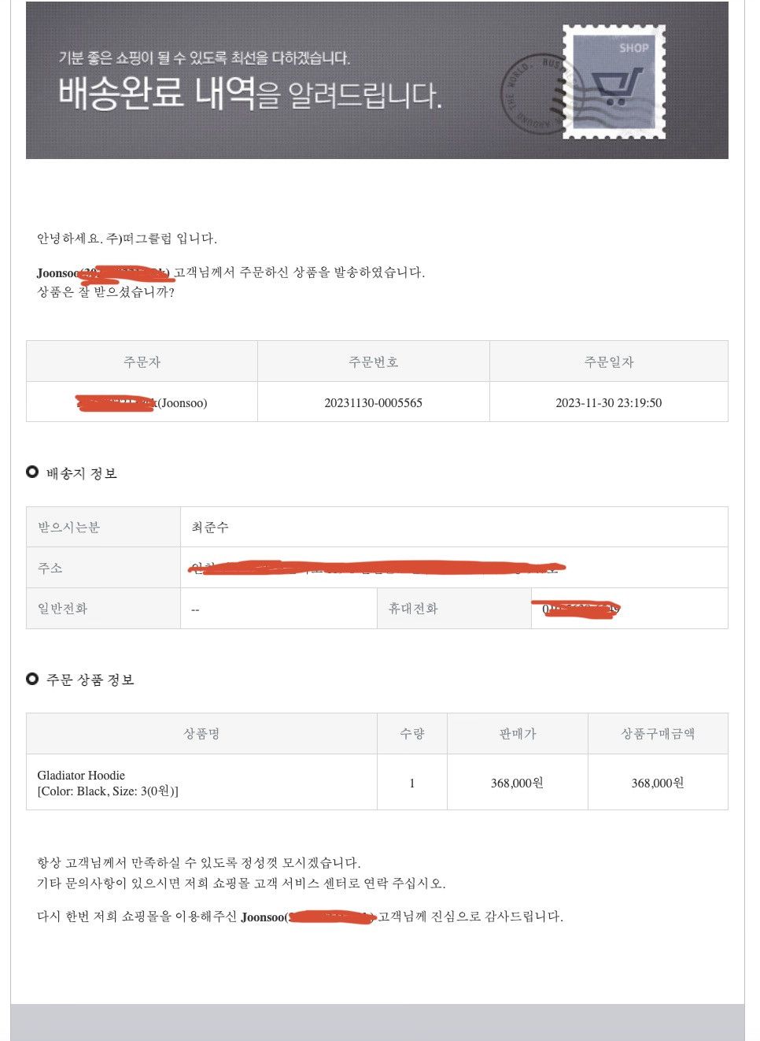This screenshot has height=1041, width=760.
Task: Click the 판매가 price 368,000원
Action: click(x=517, y=783)
